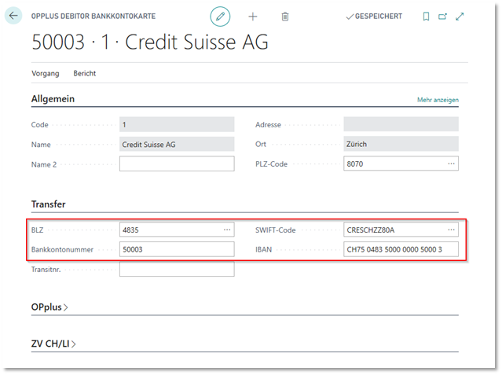
Task: Expand the ZV CH/LI section
Action: [53, 344]
